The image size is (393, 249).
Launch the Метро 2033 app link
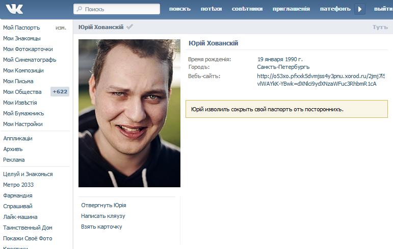click(18, 185)
